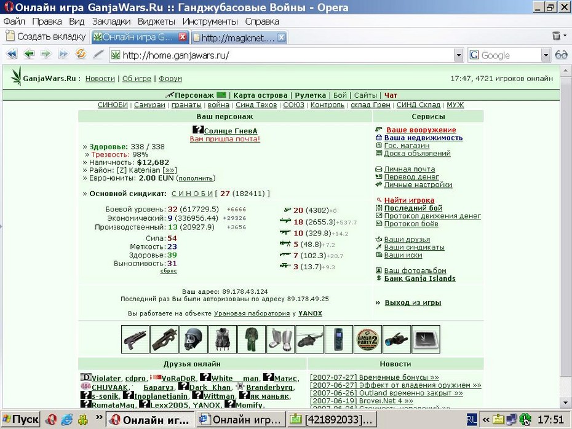Click the сброс stats reset link
Screen dimensions: 572x429
coord(169,271)
